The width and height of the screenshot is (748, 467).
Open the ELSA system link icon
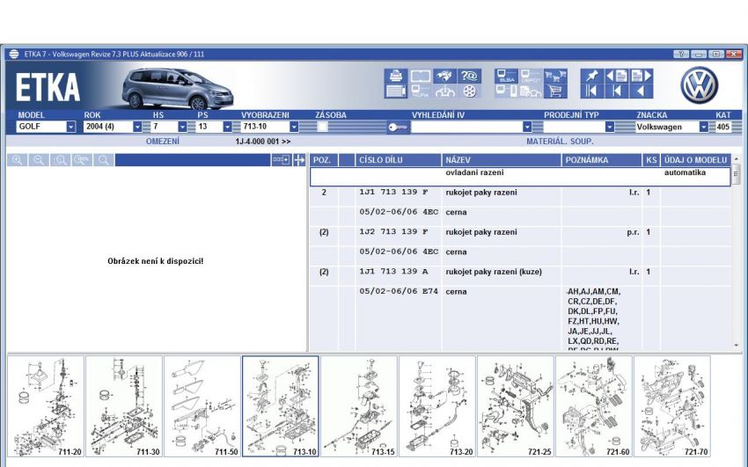(506, 76)
